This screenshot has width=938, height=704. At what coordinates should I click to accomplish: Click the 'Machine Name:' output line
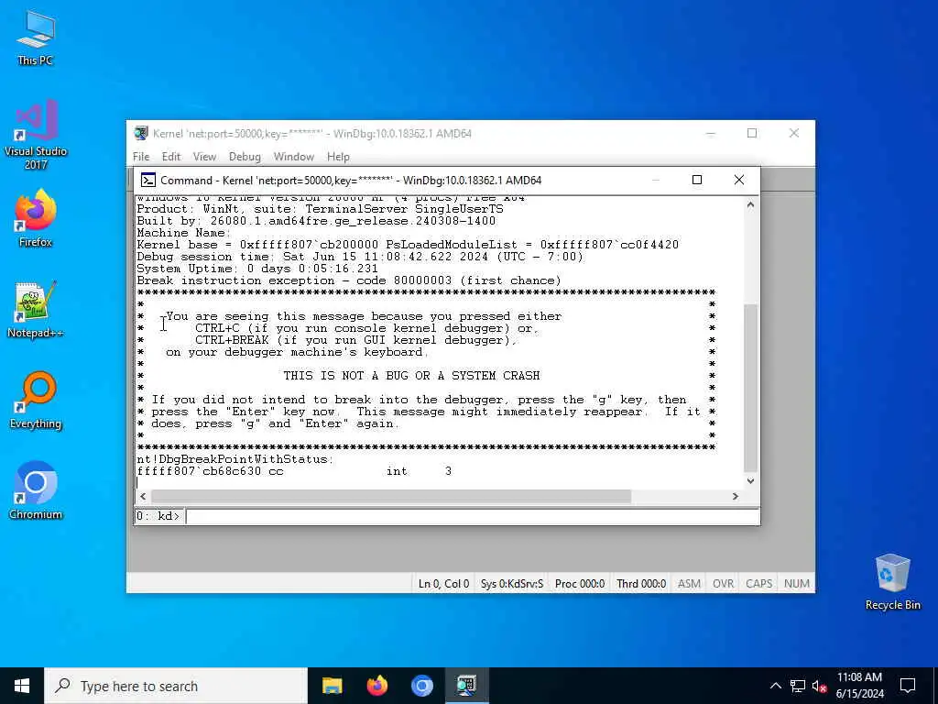tap(183, 233)
